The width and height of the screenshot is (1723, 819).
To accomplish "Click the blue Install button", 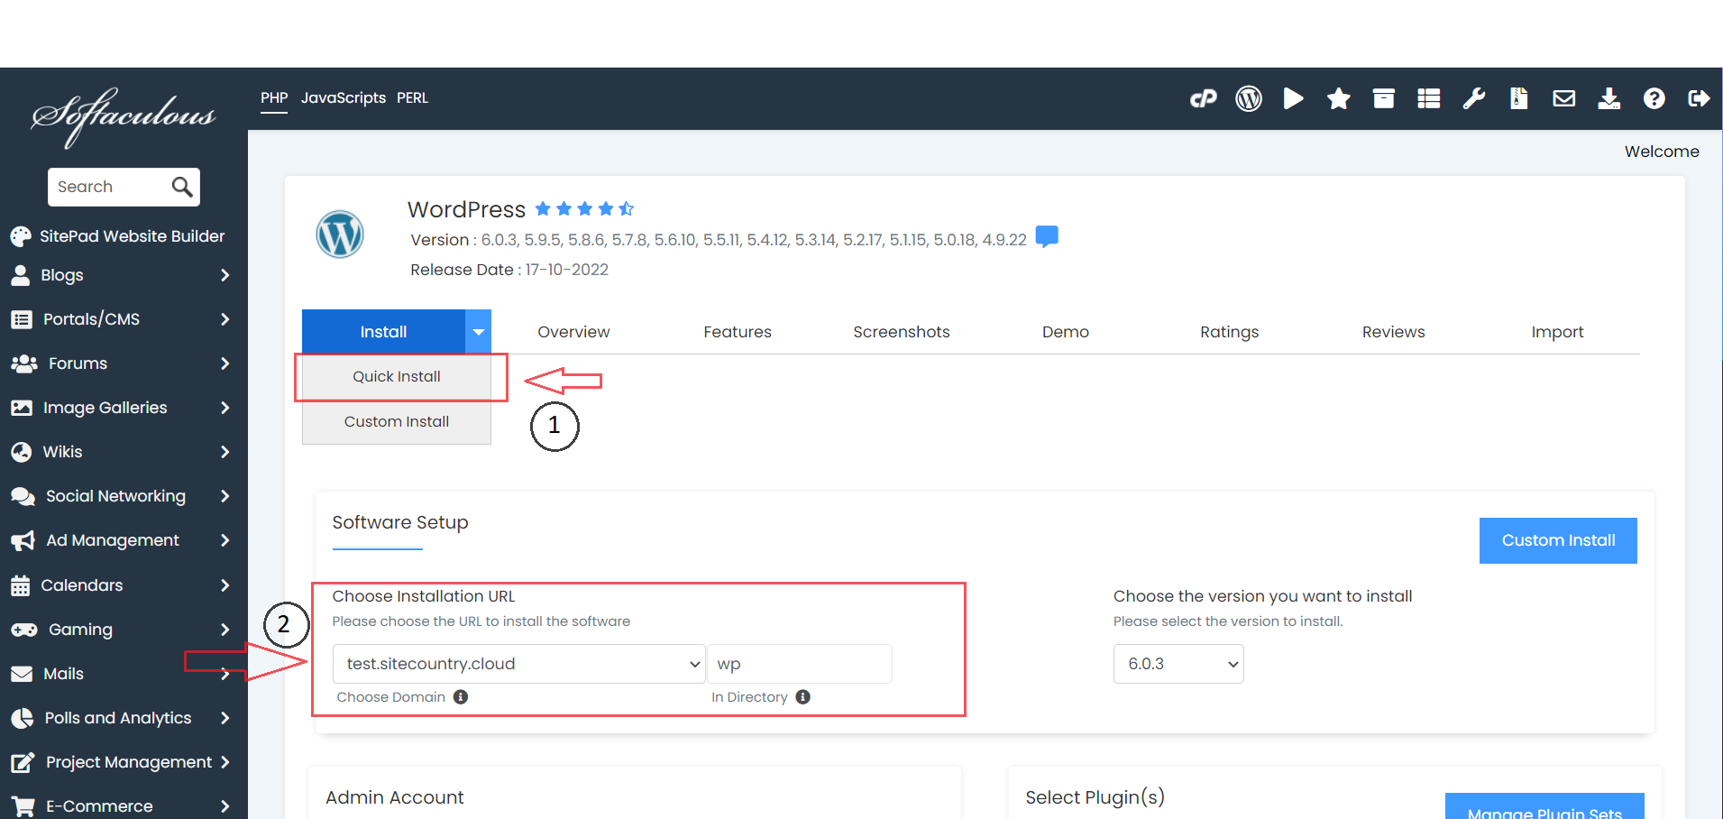I will click(x=384, y=332).
